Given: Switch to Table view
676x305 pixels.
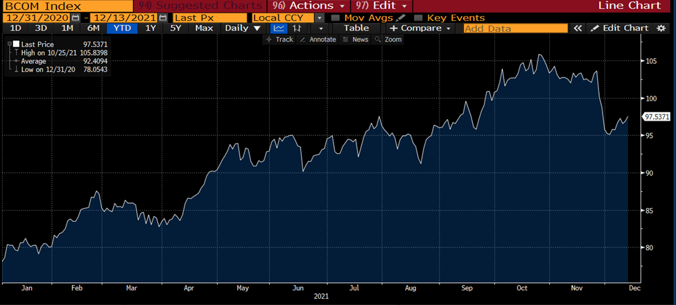Looking at the screenshot, I should click(x=356, y=28).
